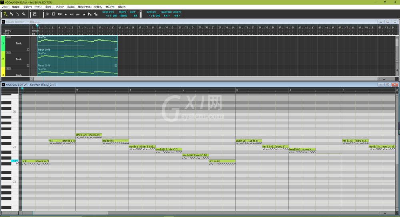
Task: Toggle solo button on Track 2
Action: coord(9,53)
